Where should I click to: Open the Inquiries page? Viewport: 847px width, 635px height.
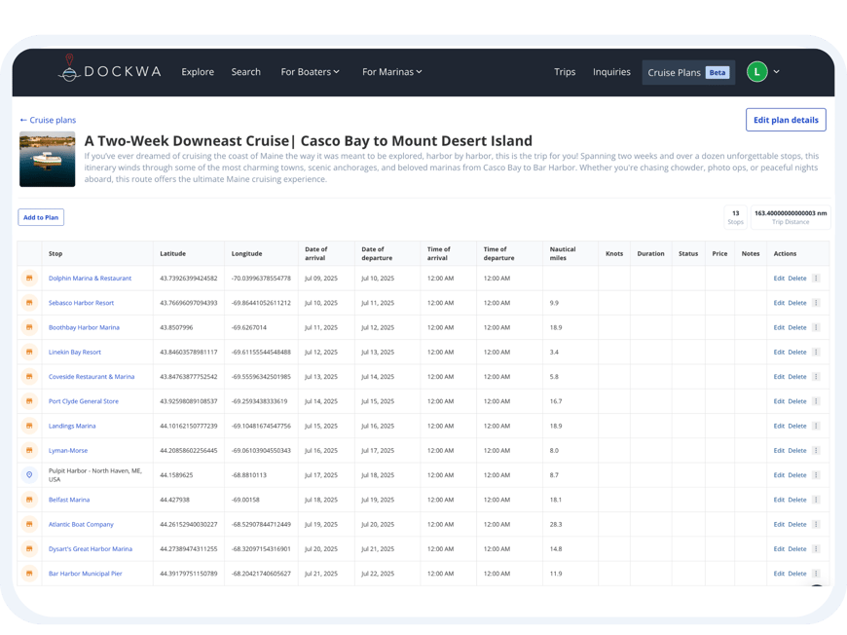pos(611,72)
